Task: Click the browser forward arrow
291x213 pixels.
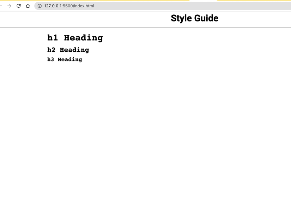Action: tap(9, 6)
